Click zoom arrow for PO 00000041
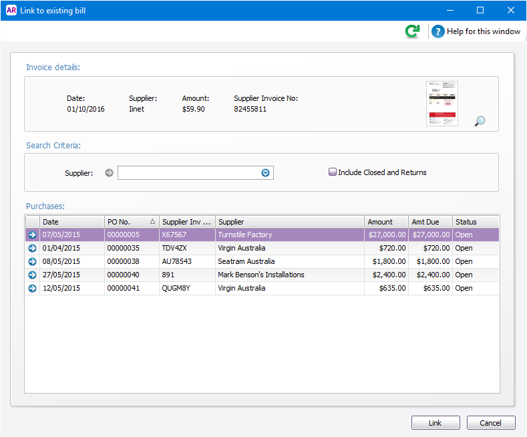527x437 pixels. coord(32,289)
